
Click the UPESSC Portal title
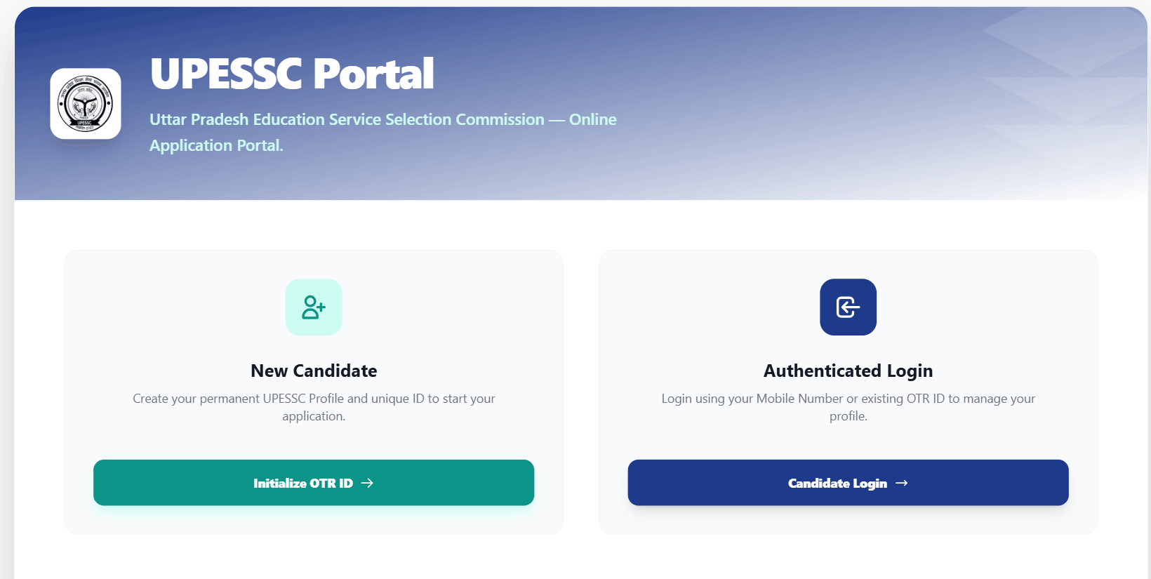tap(292, 74)
